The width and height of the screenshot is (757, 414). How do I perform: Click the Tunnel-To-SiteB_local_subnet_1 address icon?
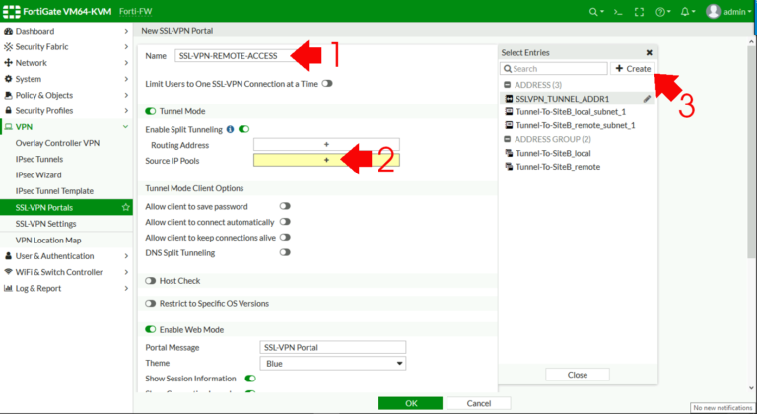pos(509,111)
